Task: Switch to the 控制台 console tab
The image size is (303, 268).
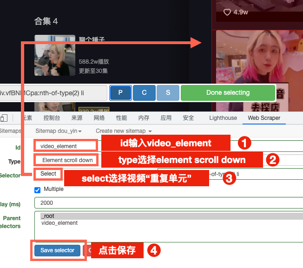Action: [x=51, y=118]
